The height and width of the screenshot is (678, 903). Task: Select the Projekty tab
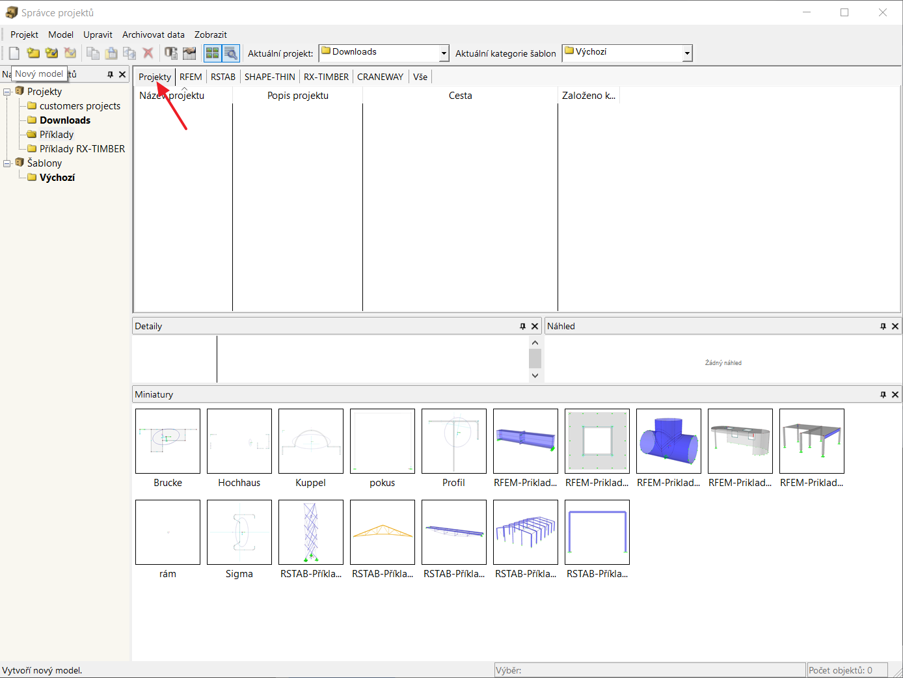click(x=155, y=77)
